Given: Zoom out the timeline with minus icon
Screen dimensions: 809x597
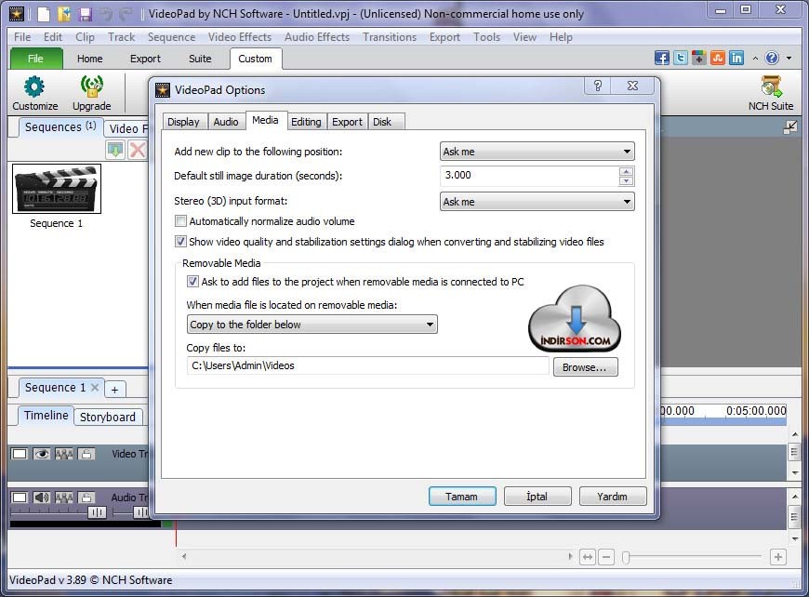Looking at the screenshot, I should [606, 557].
